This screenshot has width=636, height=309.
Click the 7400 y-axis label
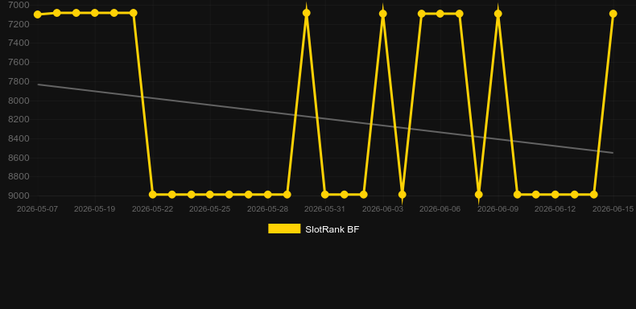(19, 43)
